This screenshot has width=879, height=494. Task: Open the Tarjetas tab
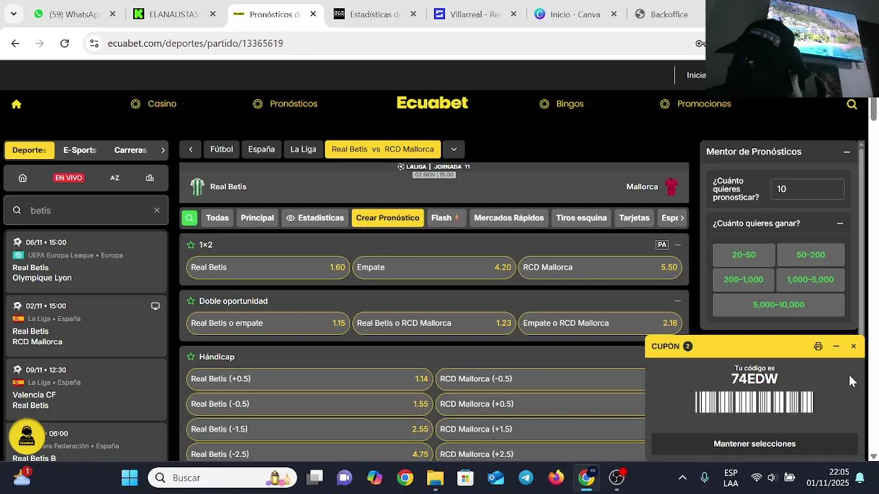634,217
